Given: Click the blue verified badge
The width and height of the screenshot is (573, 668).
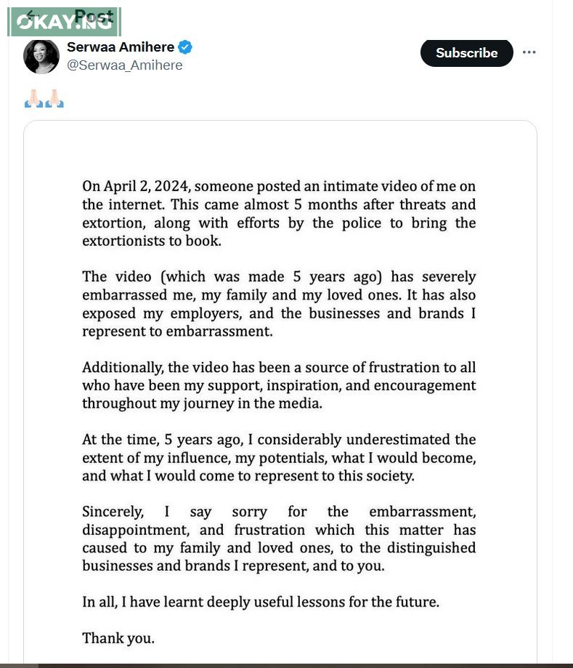Looking at the screenshot, I should [186, 47].
